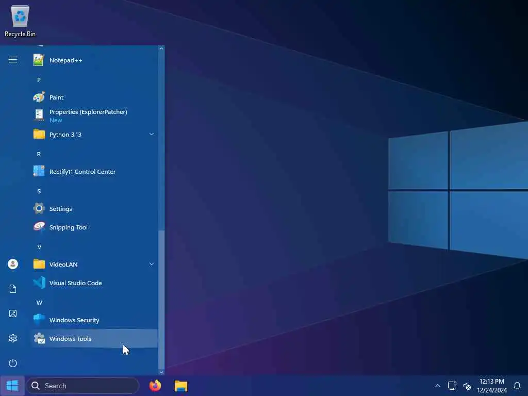The image size is (528, 396).
Task: Open the Recycle Bin desktop icon
Action: (20, 21)
